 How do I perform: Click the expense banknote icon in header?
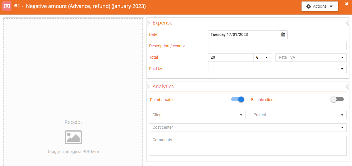7,6
